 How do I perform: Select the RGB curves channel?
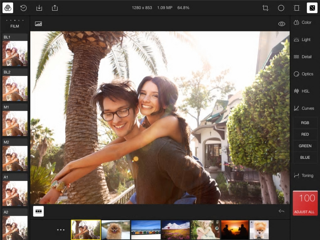pyautogui.click(x=305, y=123)
